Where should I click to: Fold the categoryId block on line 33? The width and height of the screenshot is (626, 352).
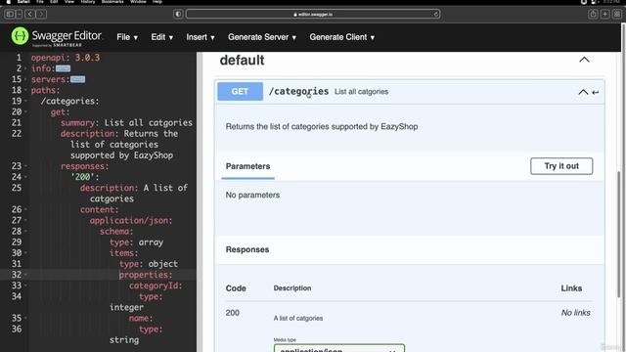pyautogui.click(x=25, y=286)
